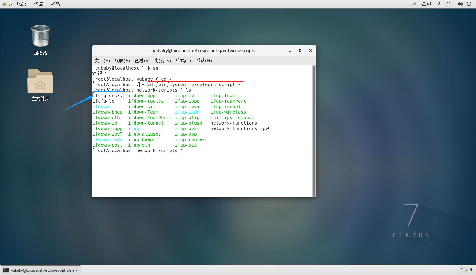
Task: Click the cyan ifdown entry
Action: [101, 107]
